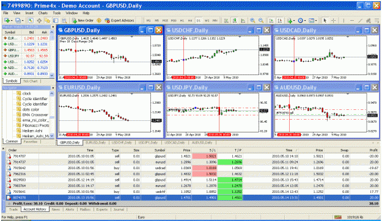Expand the Periods dropdown arrow
This screenshot has width=382, height=221.
point(304,21)
